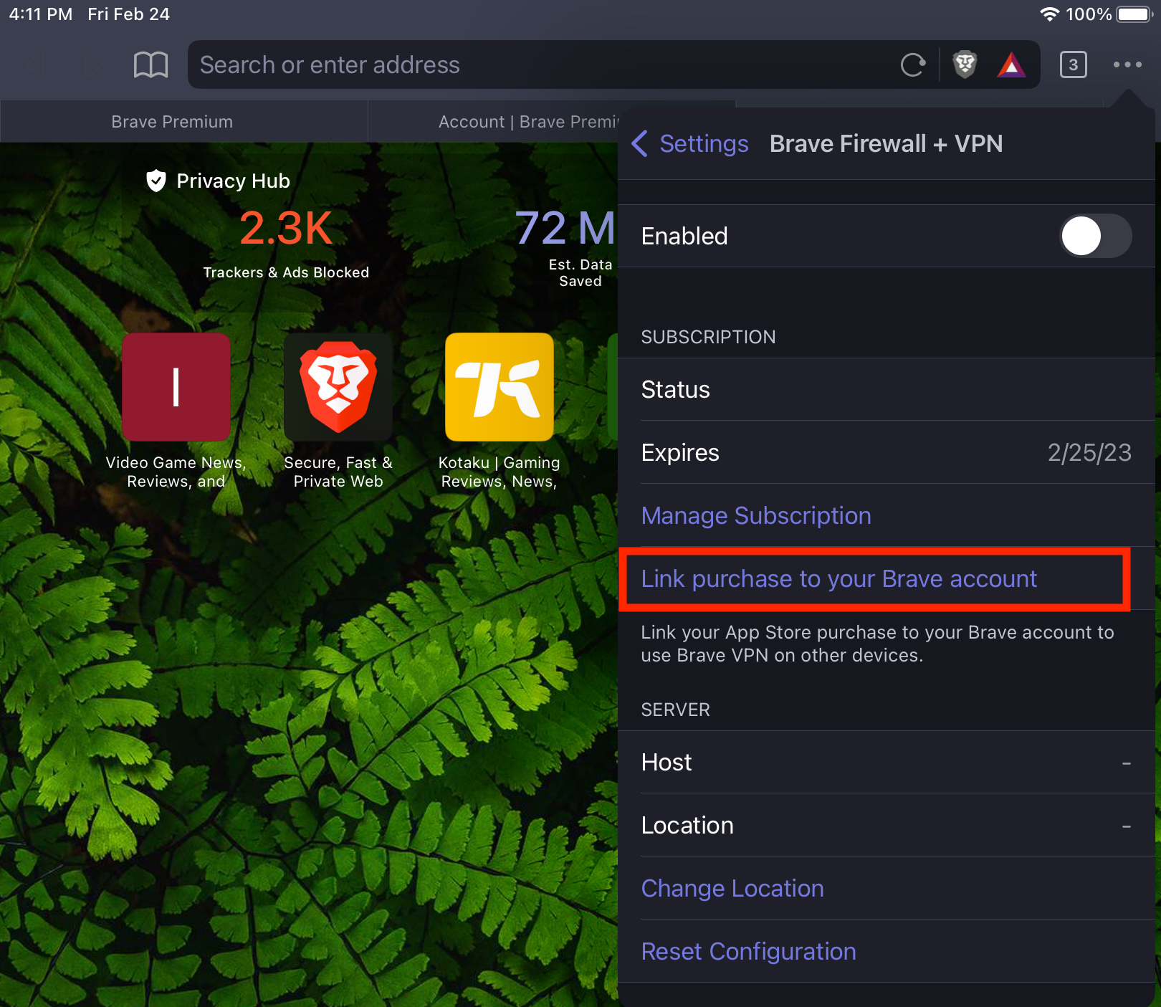
Task: Tap Link purchase to your Brave account
Action: [x=838, y=578]
